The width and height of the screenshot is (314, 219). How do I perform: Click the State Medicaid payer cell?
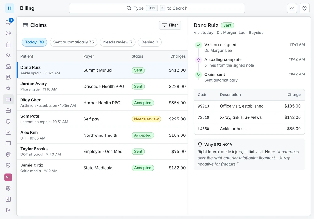click(x=98, y=168)
